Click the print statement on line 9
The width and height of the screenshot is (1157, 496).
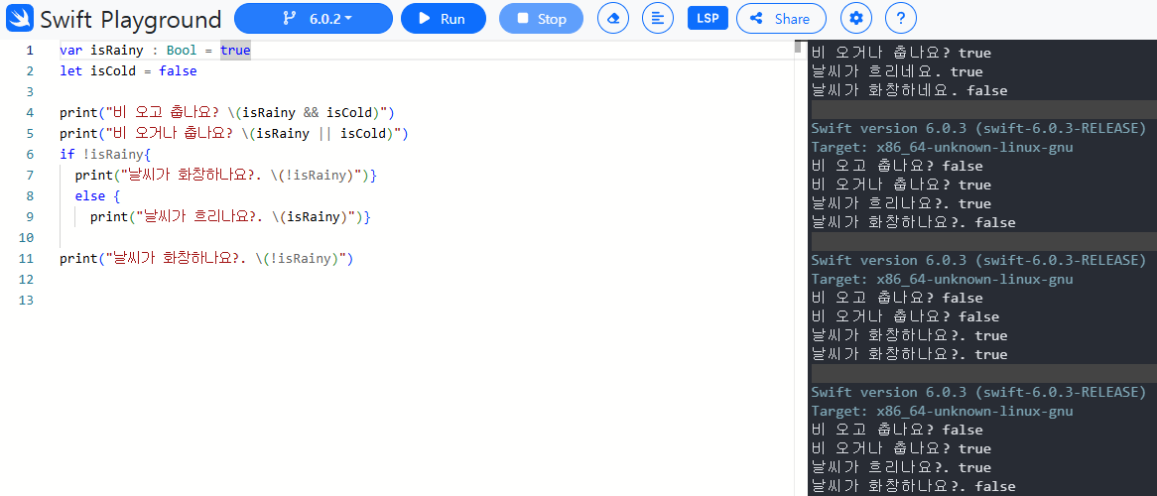pos(229,217)
